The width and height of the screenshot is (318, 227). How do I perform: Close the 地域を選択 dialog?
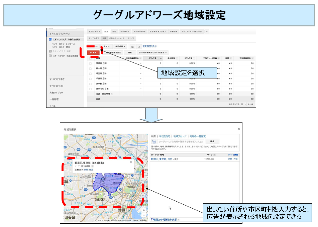pyautogui.click(x=239, y=129)
